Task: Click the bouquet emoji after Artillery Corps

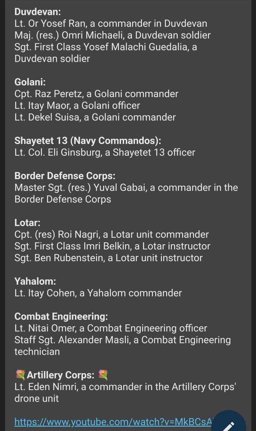Action: (103, 375)
